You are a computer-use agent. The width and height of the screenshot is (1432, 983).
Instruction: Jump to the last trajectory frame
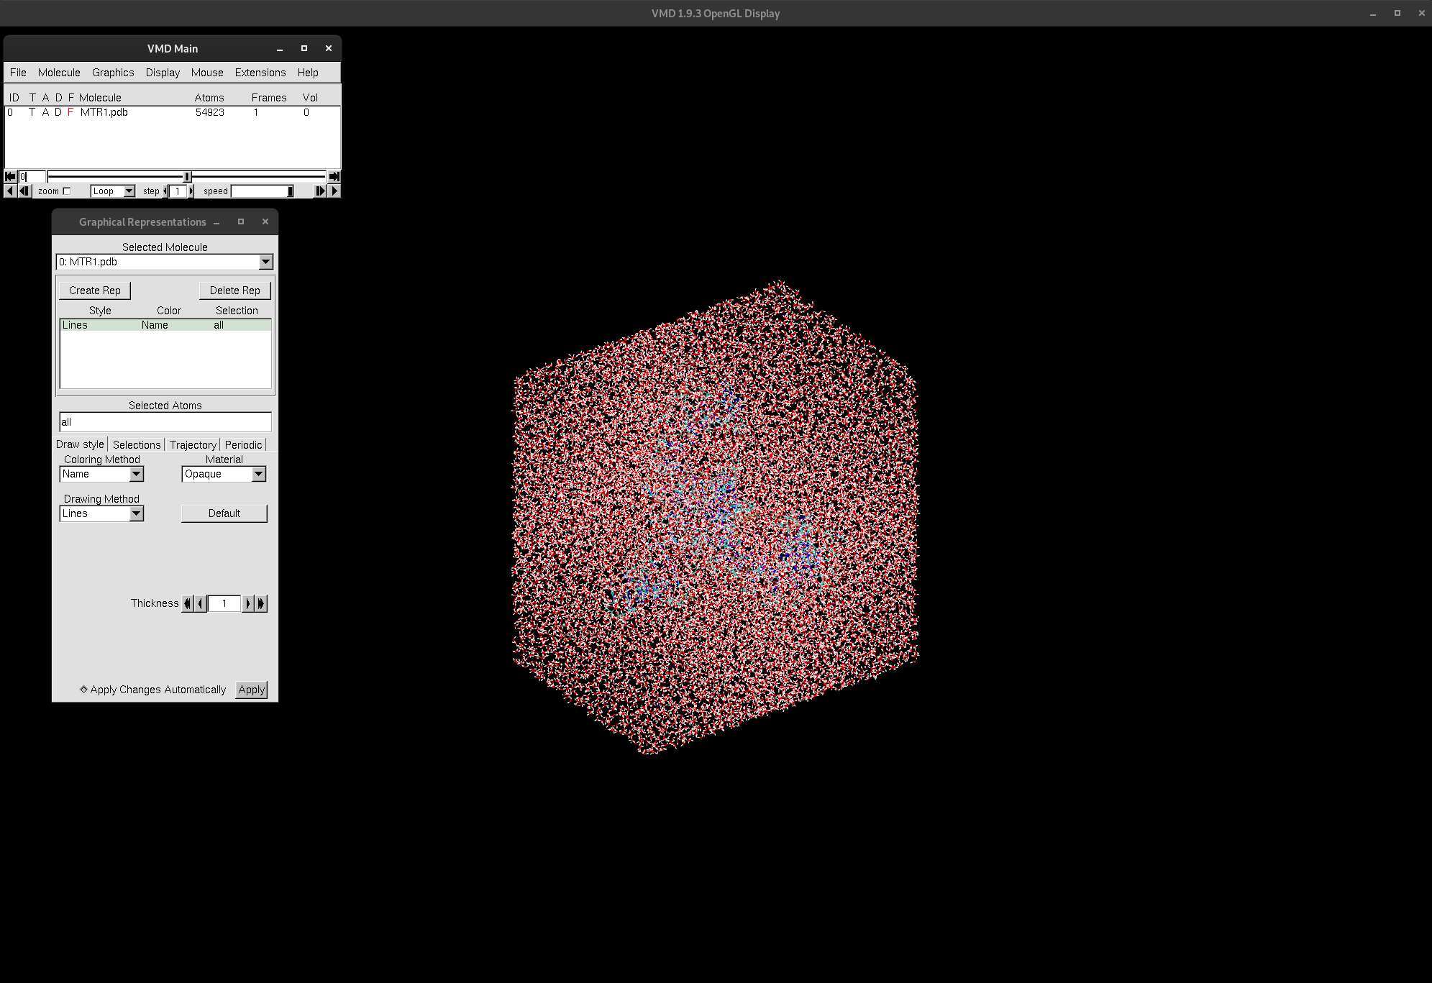334,176
